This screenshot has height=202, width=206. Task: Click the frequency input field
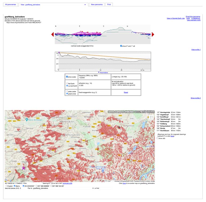point(94,78)
